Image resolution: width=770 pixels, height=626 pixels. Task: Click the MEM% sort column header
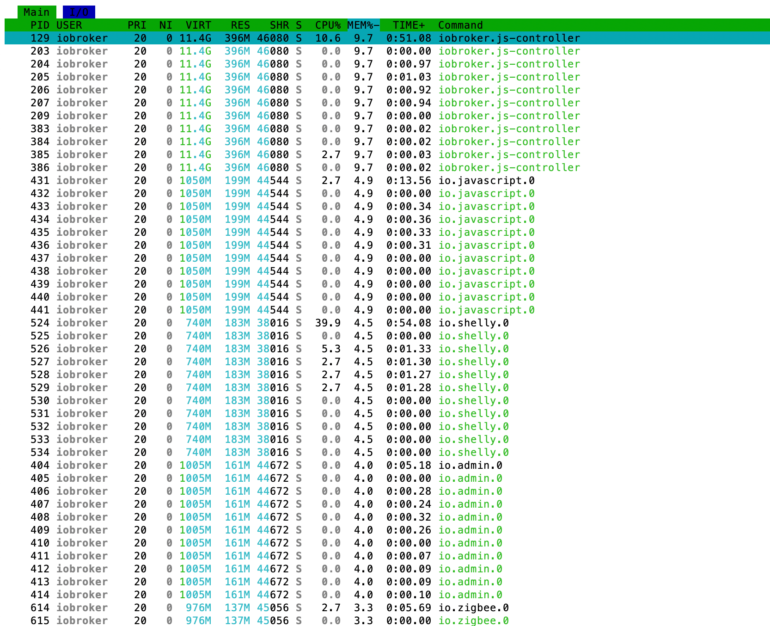point(363,25)
